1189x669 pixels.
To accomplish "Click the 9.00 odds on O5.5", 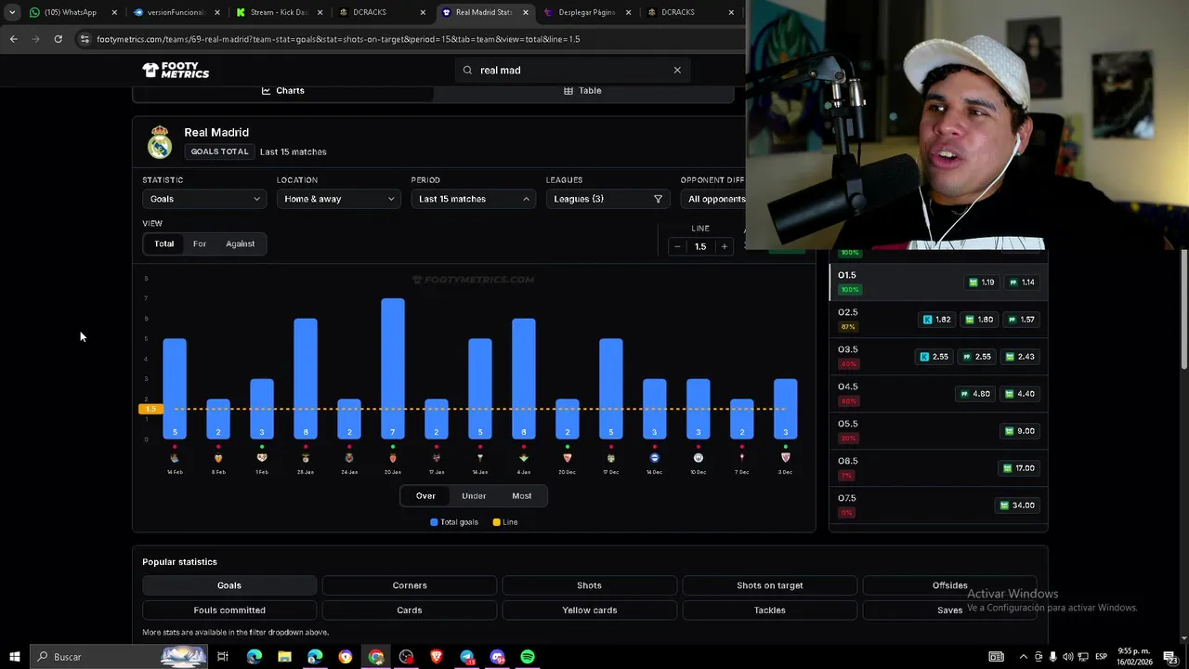I will tap(1020, 431).
